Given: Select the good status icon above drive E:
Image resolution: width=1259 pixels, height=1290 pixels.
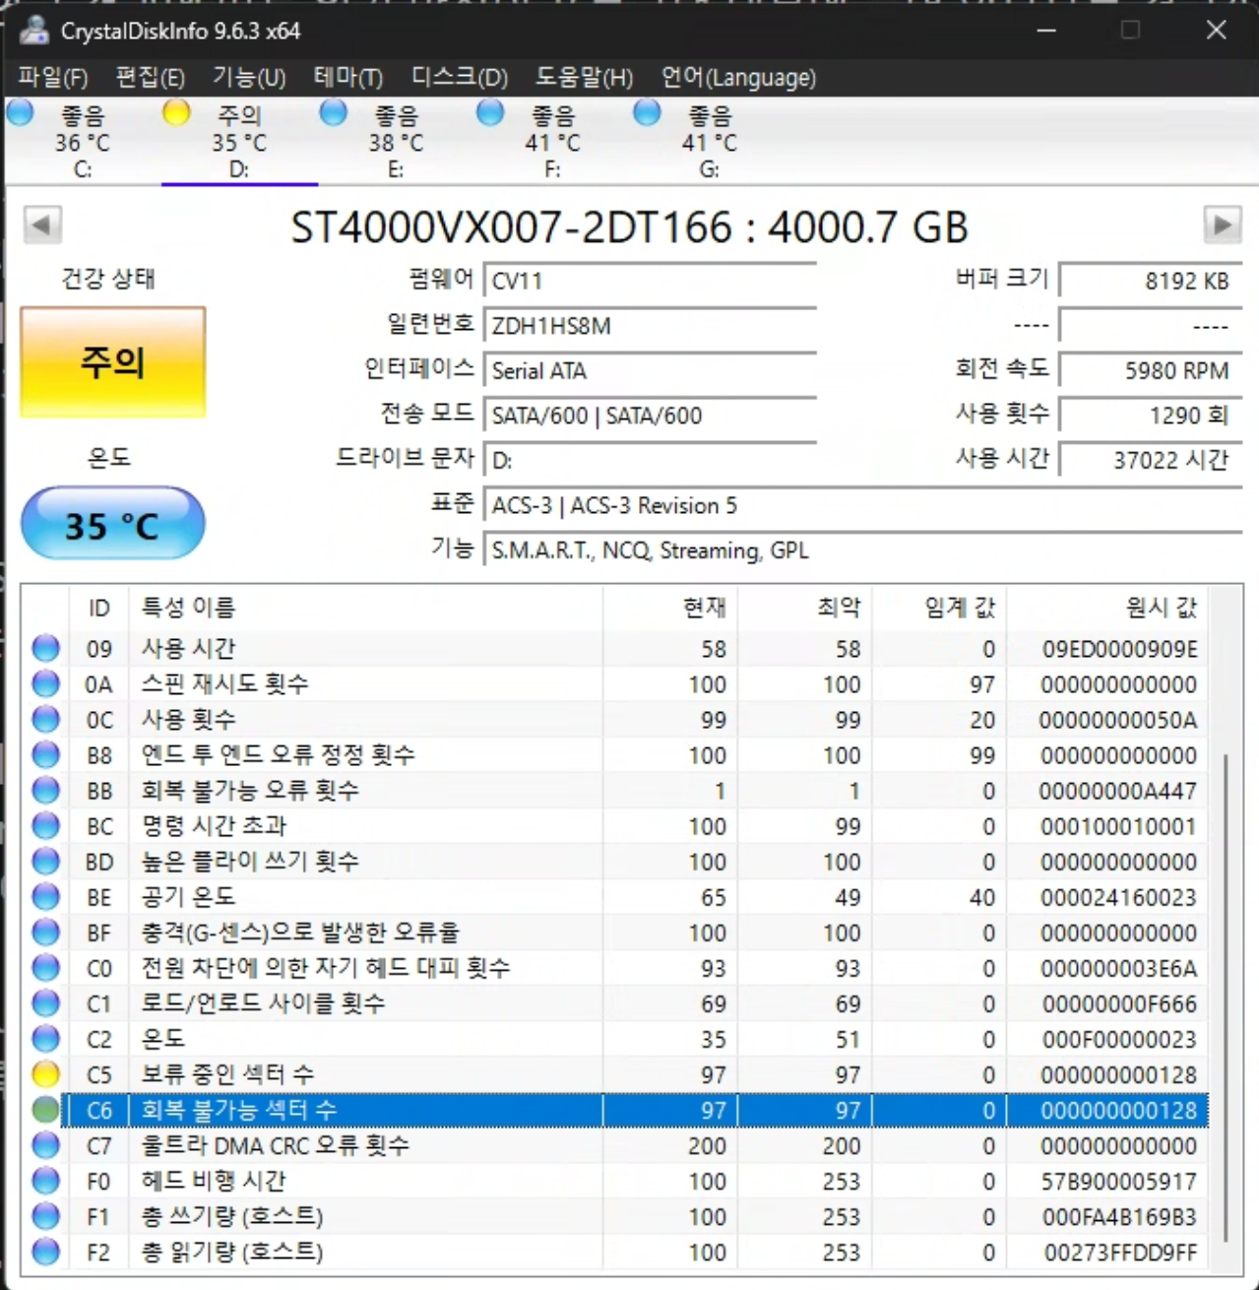Looking at the screenshot, I should 334,113.
